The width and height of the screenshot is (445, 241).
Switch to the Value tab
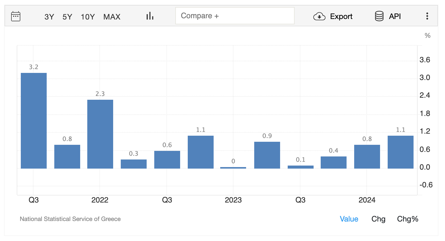(349, 219)
